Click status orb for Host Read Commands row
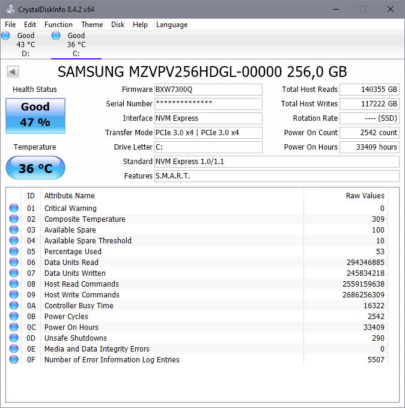Image resolution: width=405 pixels, height=408 pixels. click(x=14, y=284)
